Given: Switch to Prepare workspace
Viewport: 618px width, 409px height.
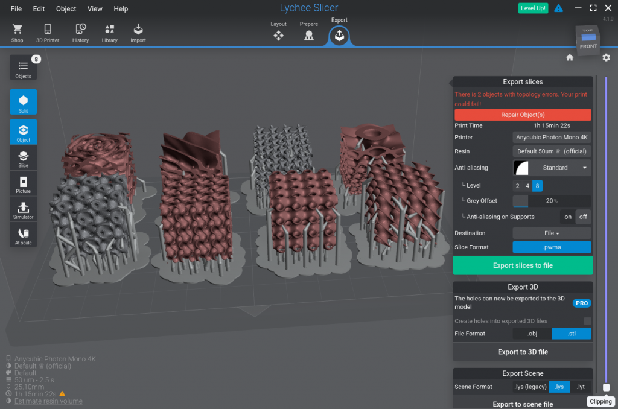Looking at the screenshot, I should 308,31.
